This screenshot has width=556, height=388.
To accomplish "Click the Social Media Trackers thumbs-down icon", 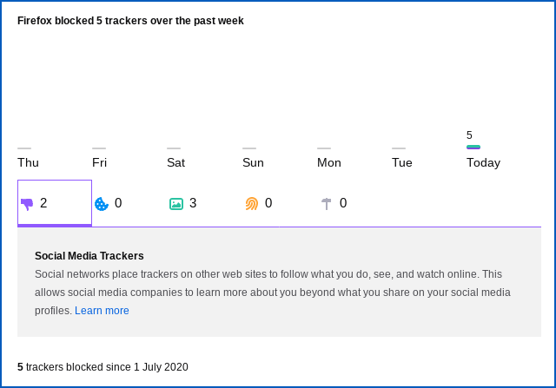I will coord(27,204).
